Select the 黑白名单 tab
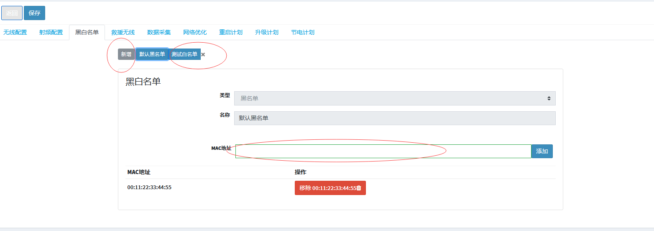 [87, 32]
